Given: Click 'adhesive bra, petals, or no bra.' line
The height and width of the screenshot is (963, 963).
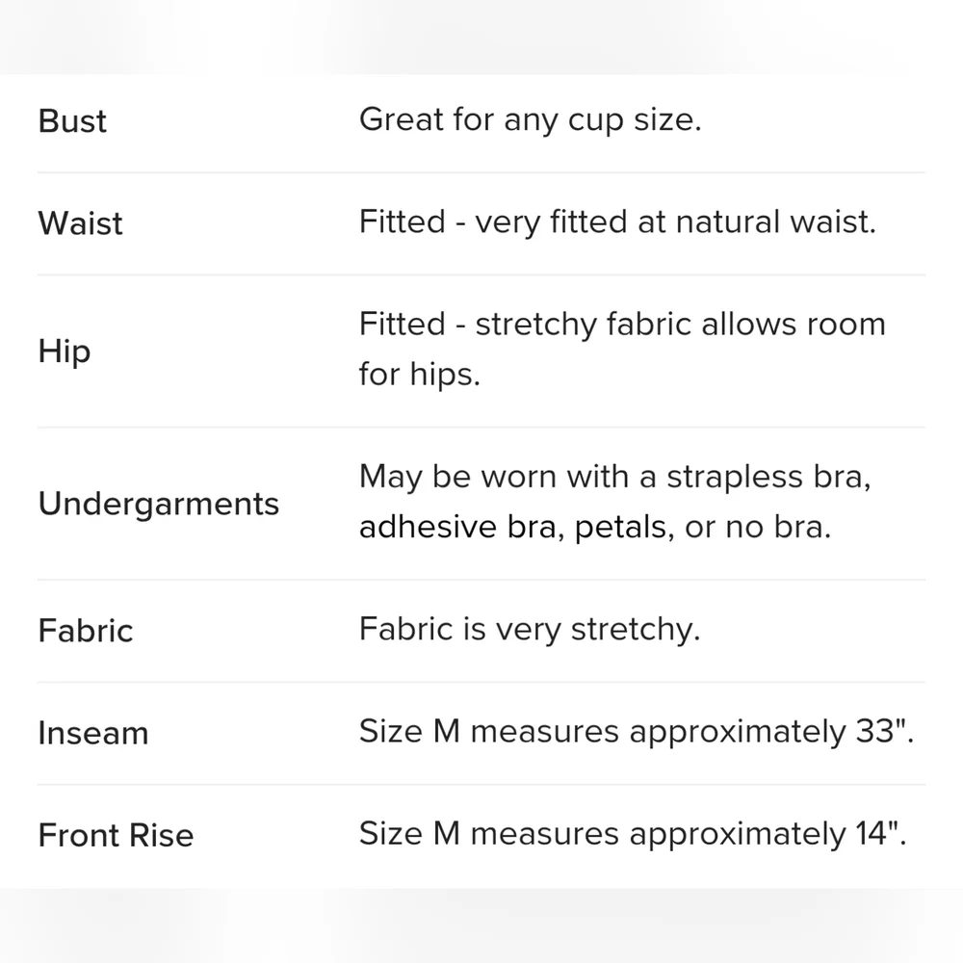Looking at the screenshot, I should tap(595, 527).
